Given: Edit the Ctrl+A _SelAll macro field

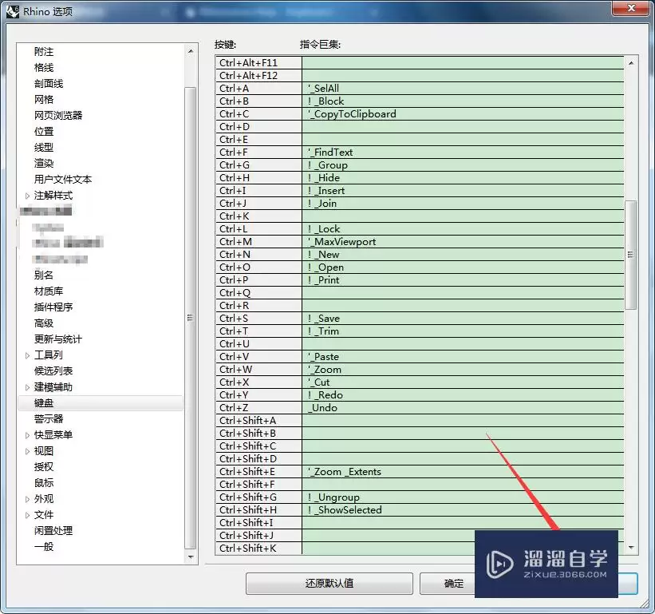Looking at the screenshot, I should (x=463, y=89).
